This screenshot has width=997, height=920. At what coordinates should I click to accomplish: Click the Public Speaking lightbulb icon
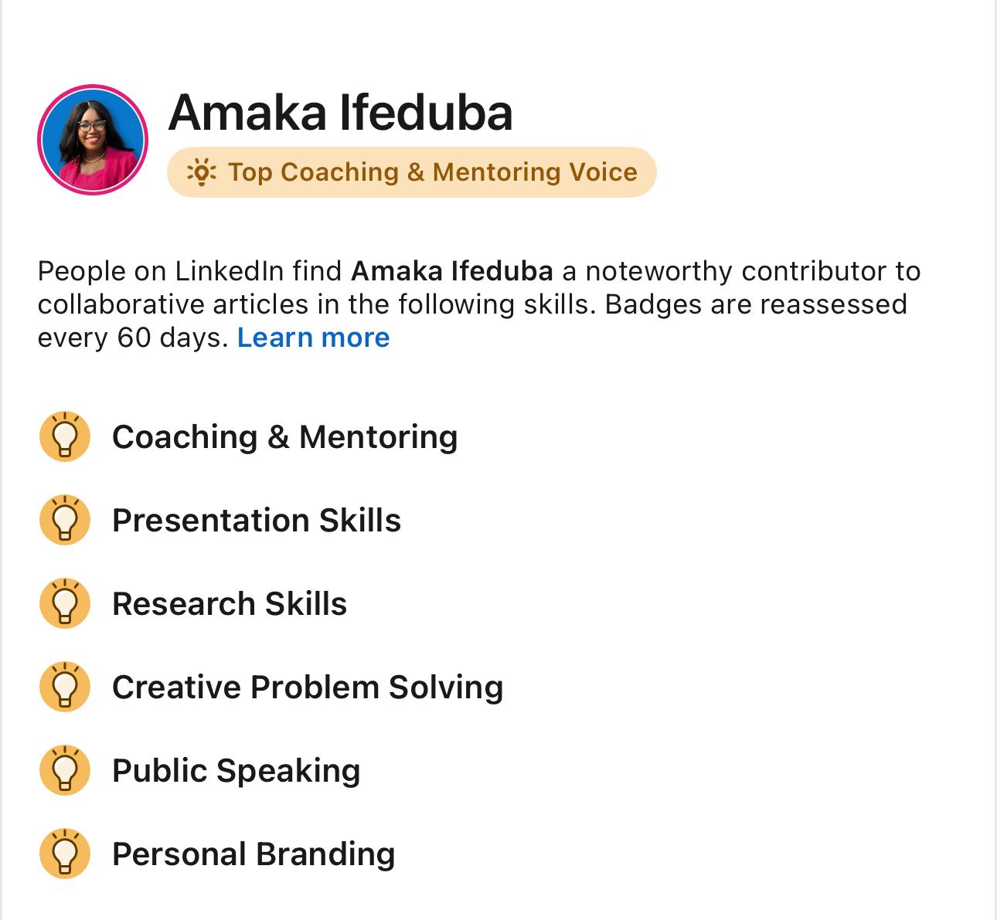point(65,771)
